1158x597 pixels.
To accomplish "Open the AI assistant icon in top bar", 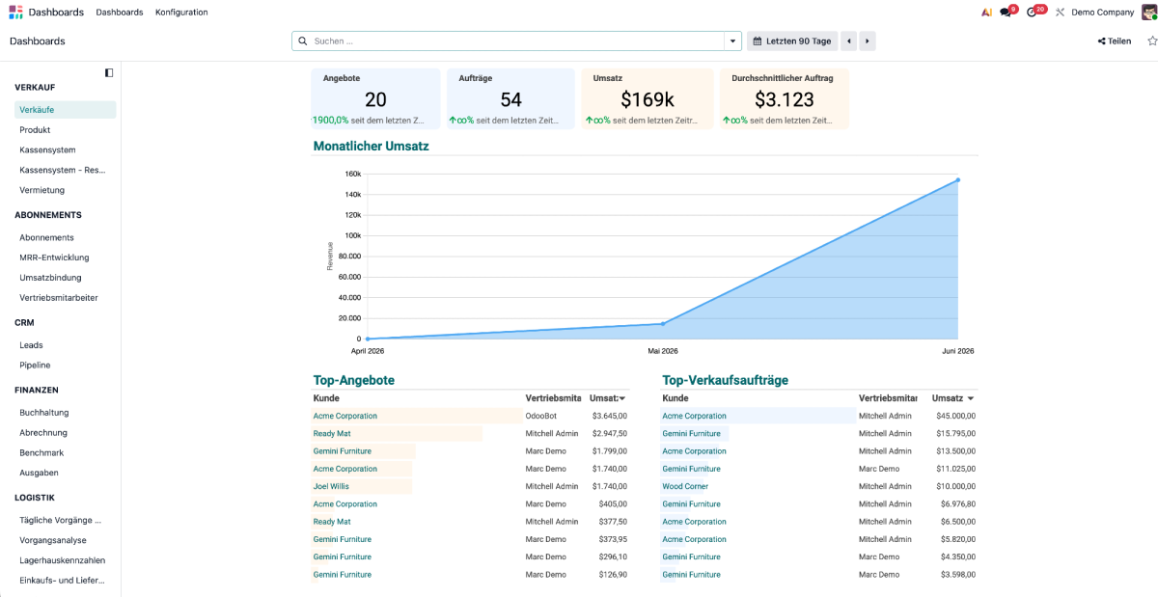I will click(986, 13).
